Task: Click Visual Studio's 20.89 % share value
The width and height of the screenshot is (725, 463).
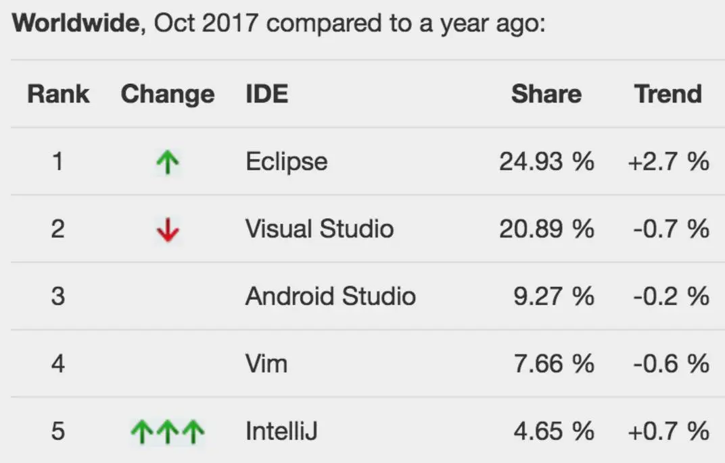Action: (546, 229)
